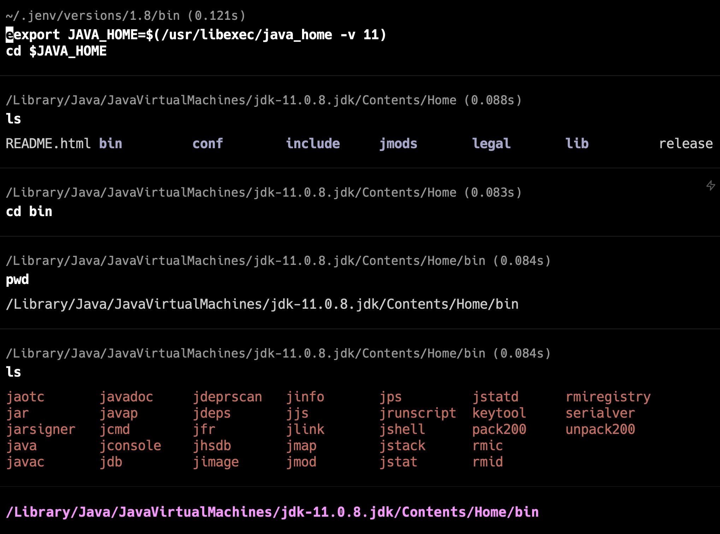Click the include directory name
The height and width of the screenshot is (534, 720).
click(313, 144)
